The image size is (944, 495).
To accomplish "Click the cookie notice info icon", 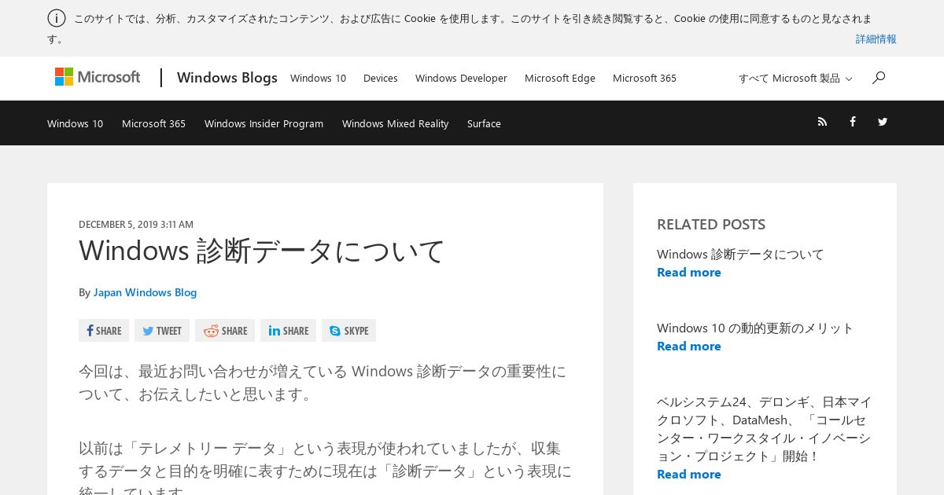I will [57, 18].
